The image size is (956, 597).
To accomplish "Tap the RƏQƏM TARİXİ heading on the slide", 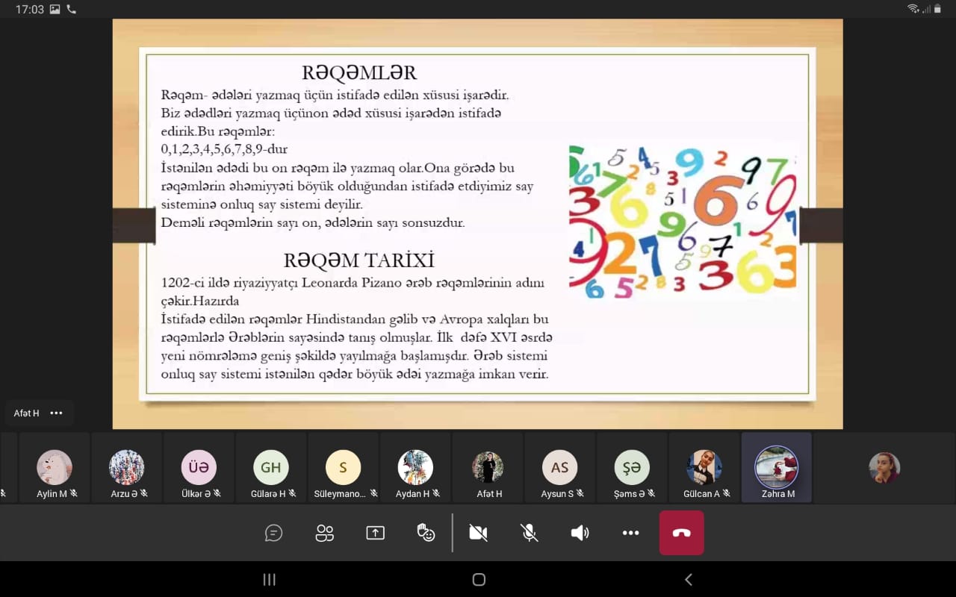I will 358,260.
